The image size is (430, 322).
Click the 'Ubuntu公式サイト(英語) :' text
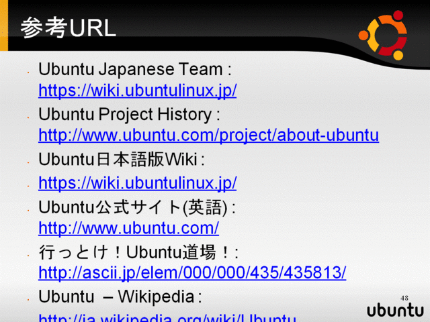tap(137, 207)
